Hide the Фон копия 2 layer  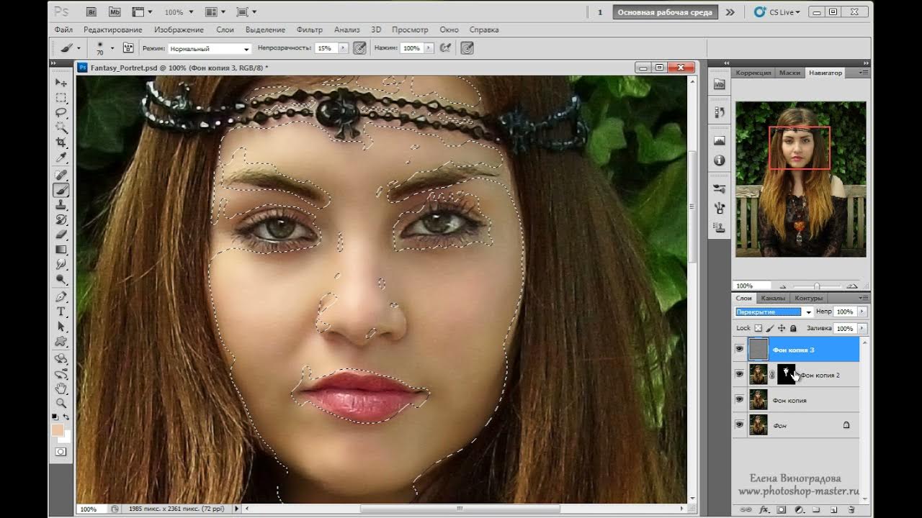[739, 375]
